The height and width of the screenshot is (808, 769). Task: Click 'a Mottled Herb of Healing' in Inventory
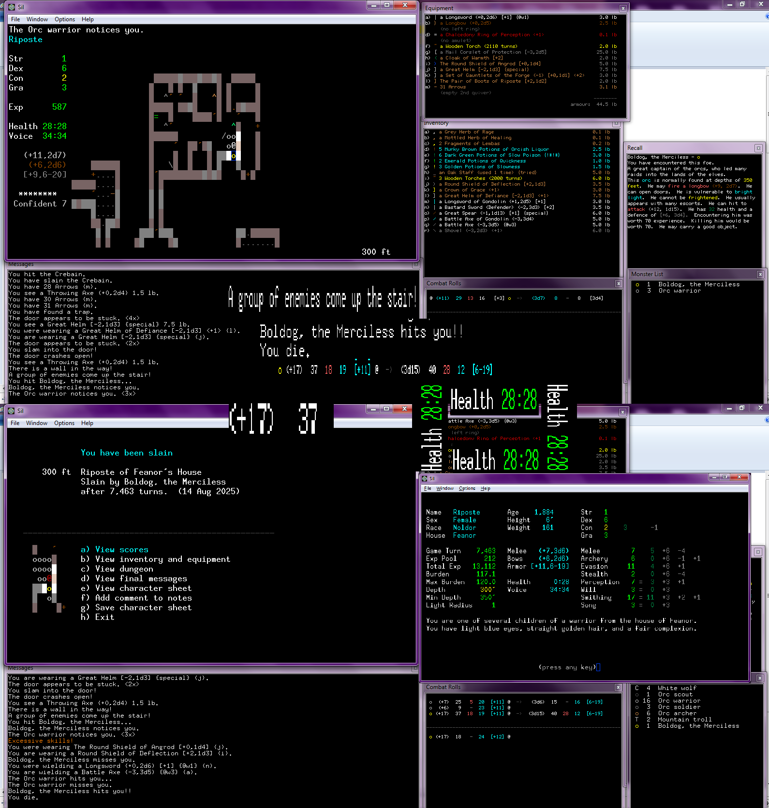coord(475,138)
